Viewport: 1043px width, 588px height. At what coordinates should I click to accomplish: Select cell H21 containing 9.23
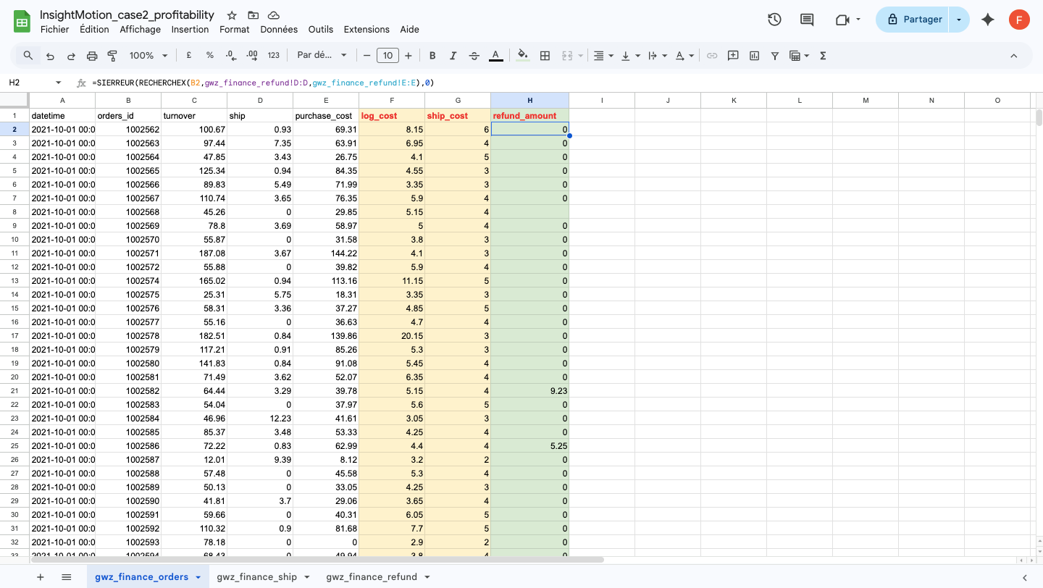(x=530, y=391)
